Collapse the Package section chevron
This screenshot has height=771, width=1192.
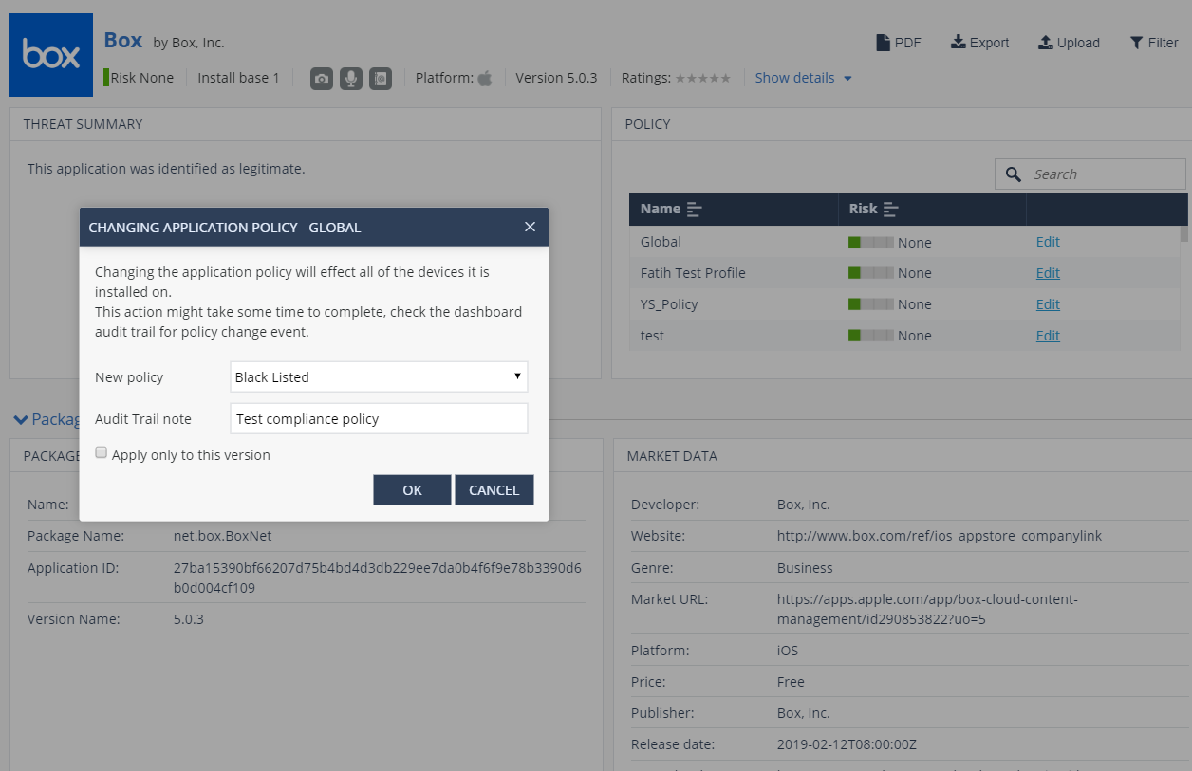pos(21,419)
